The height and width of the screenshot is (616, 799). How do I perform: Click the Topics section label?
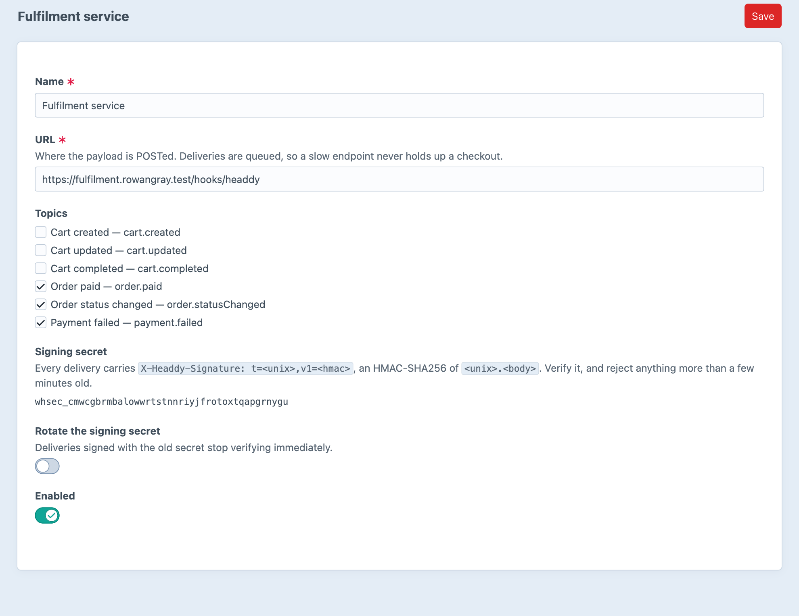tap(51, 213)
